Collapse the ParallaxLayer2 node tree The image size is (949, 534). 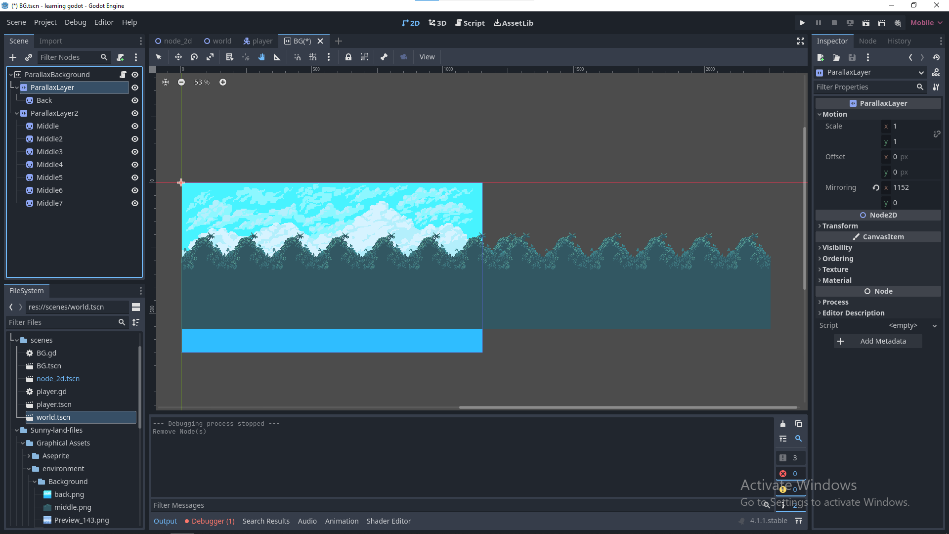click(16, 113)
